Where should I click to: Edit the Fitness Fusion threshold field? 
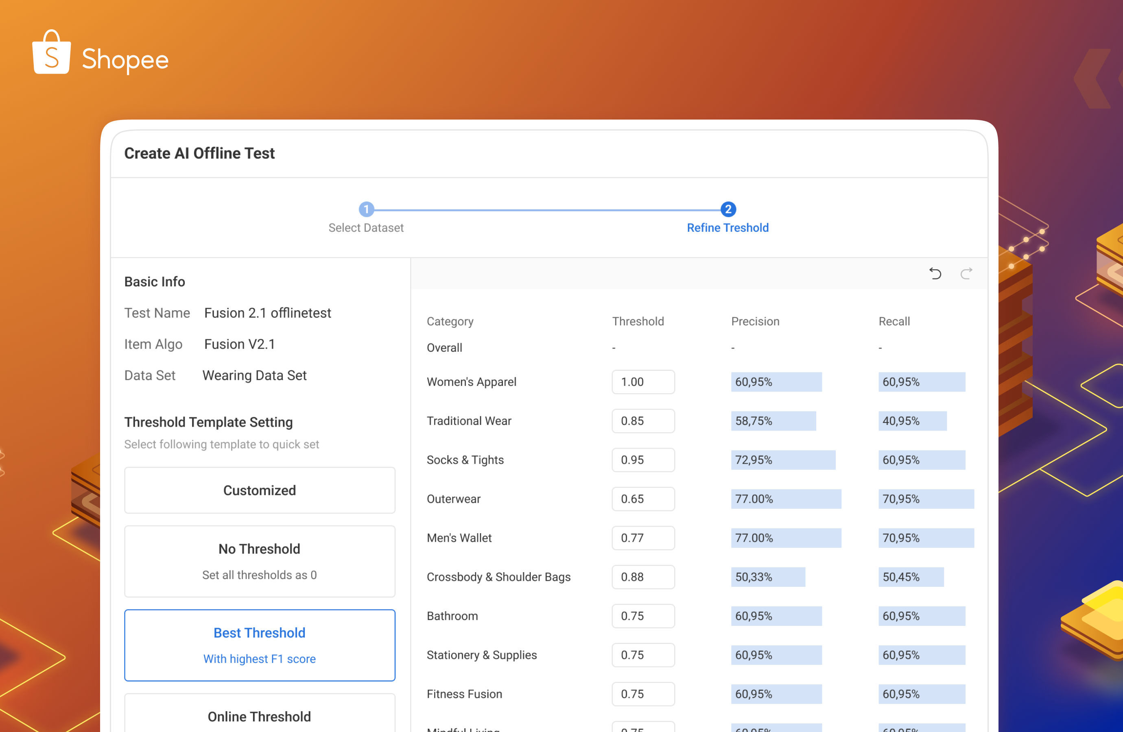click(643, 694)
